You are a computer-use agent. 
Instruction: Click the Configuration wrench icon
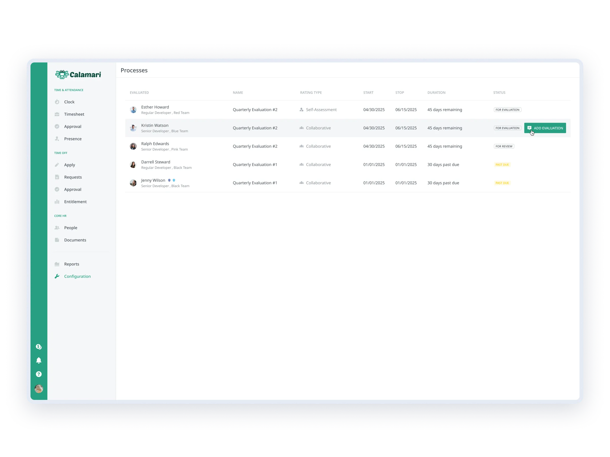coord(57,276)
